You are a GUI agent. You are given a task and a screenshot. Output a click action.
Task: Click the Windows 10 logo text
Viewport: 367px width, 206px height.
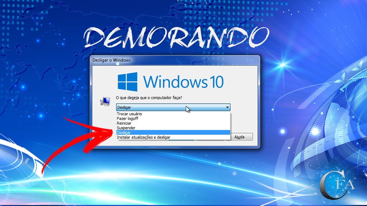[x=183, y=82]
